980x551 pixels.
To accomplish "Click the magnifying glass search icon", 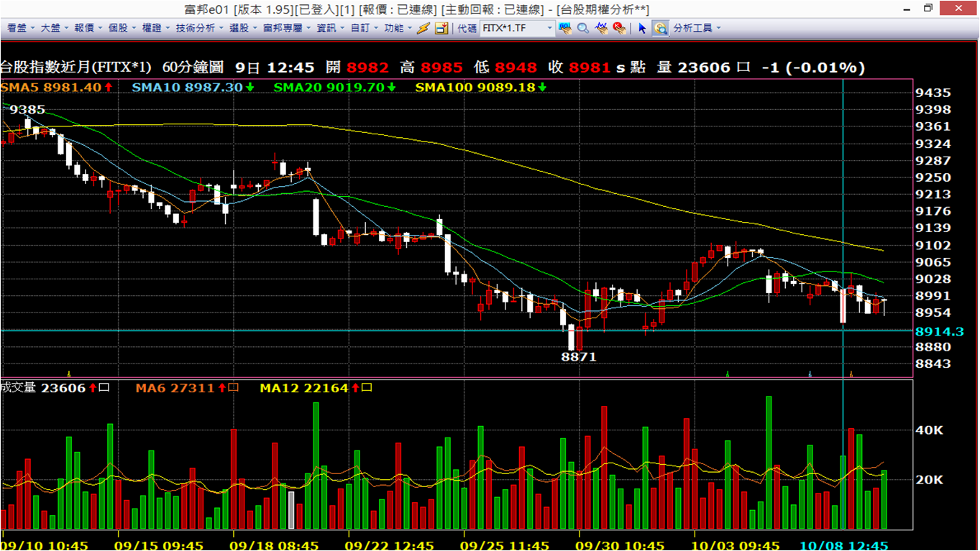I will (583, 28).
